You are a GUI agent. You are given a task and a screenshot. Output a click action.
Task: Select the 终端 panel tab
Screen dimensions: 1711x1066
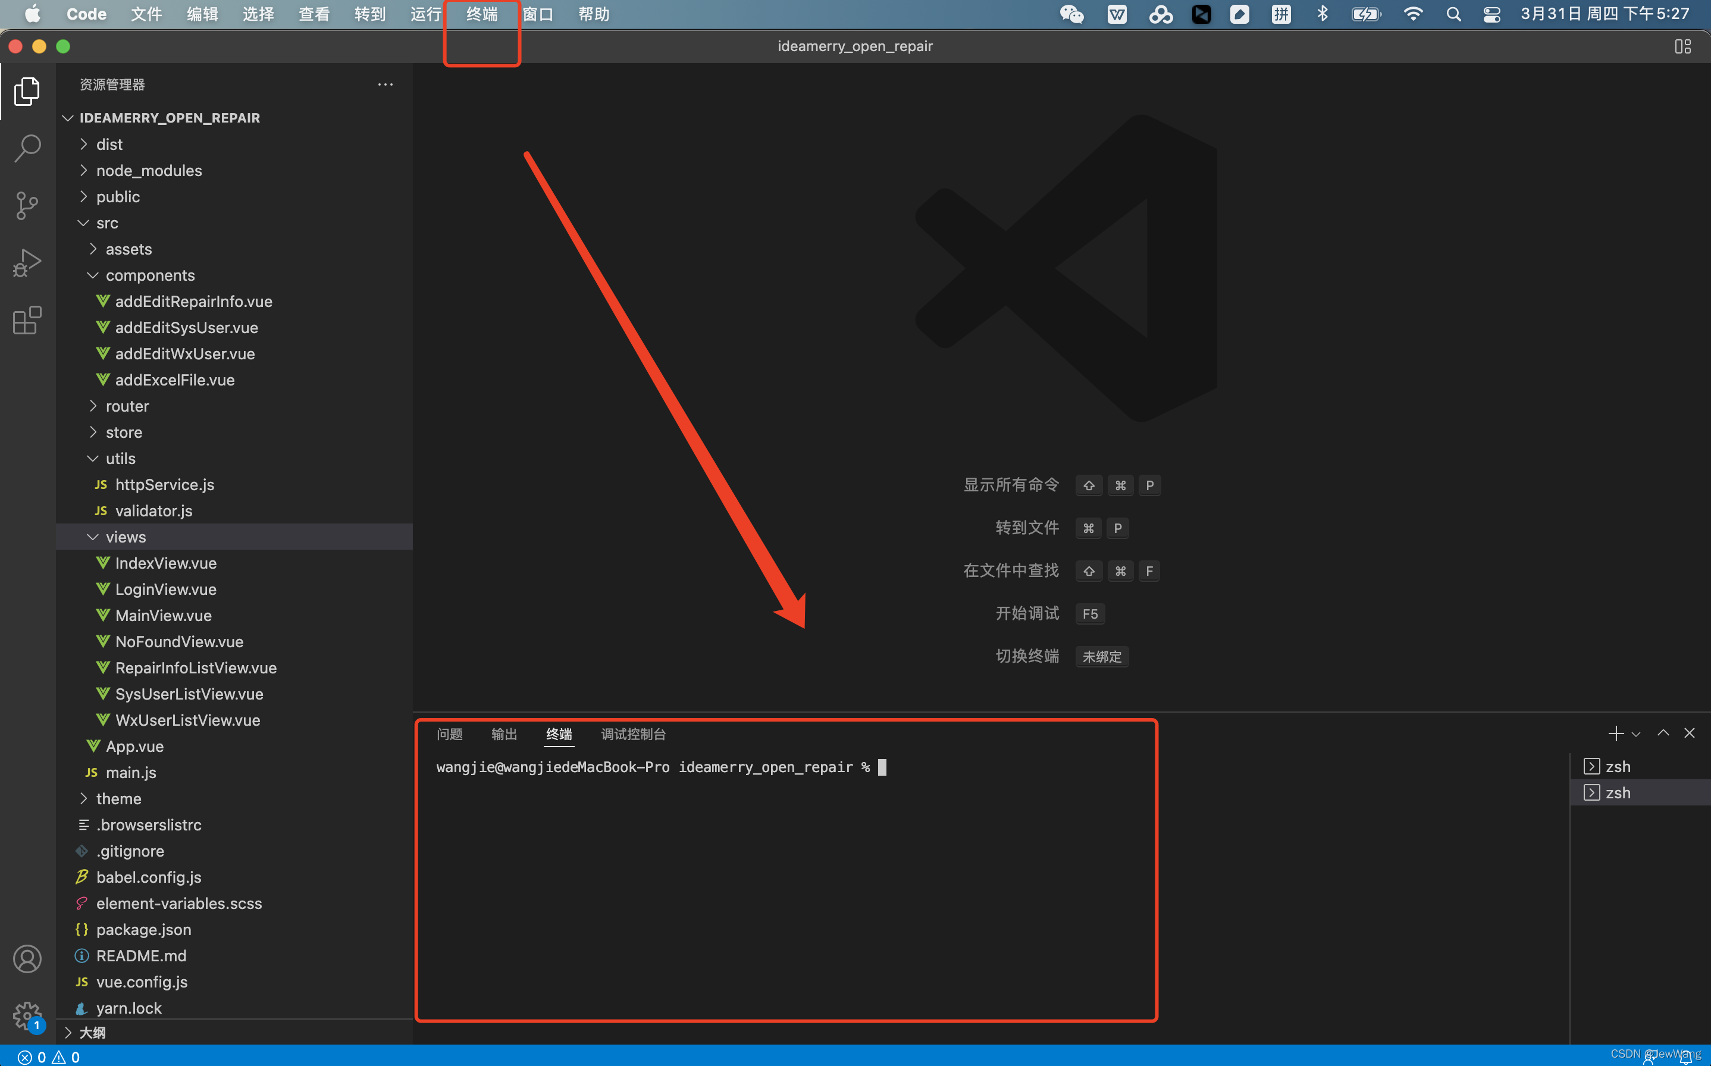pos(559,734)
